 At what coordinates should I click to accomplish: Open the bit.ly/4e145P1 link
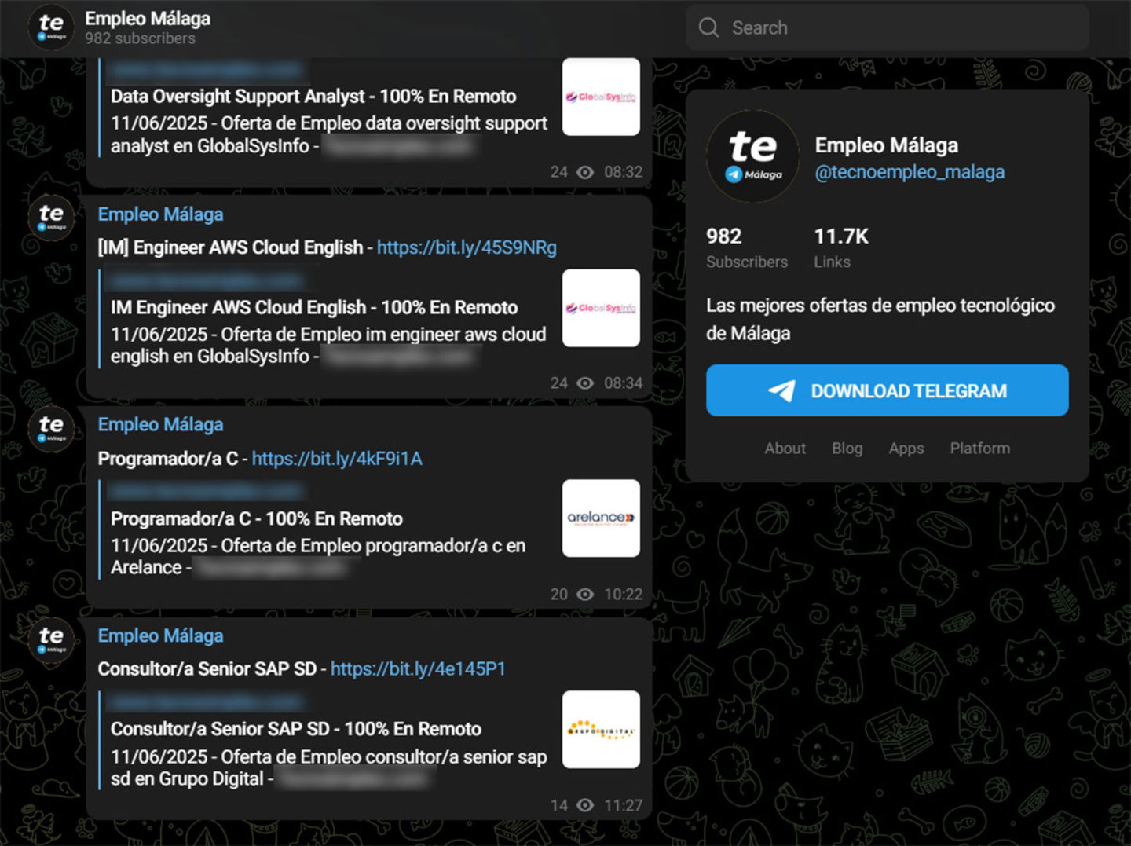(418, 669)
